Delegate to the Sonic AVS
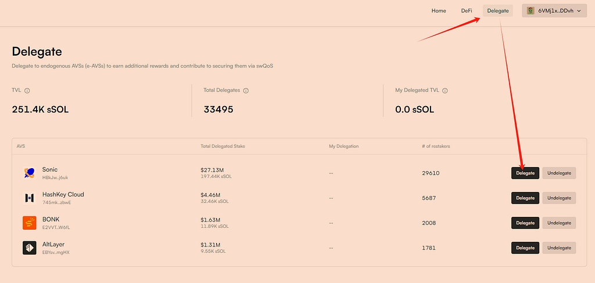This screenshot has width=595, height=283. [525, 173]
